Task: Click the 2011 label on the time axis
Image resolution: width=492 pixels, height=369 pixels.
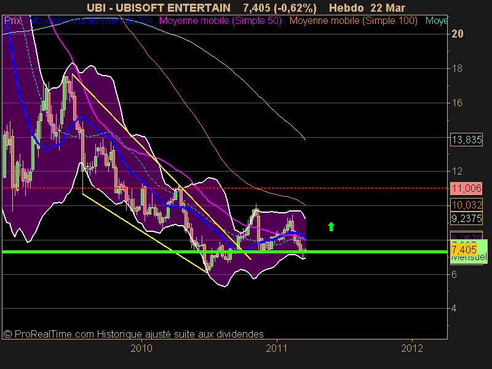Action: click(277, 348)
